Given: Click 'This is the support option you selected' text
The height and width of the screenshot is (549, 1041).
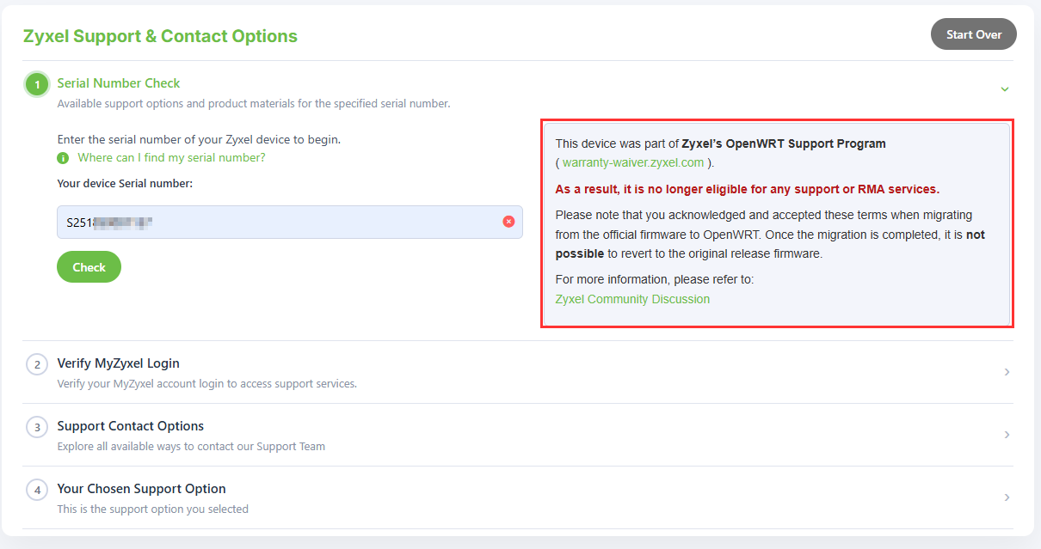Looking at the screenshot, I should [x=152, y=509].
